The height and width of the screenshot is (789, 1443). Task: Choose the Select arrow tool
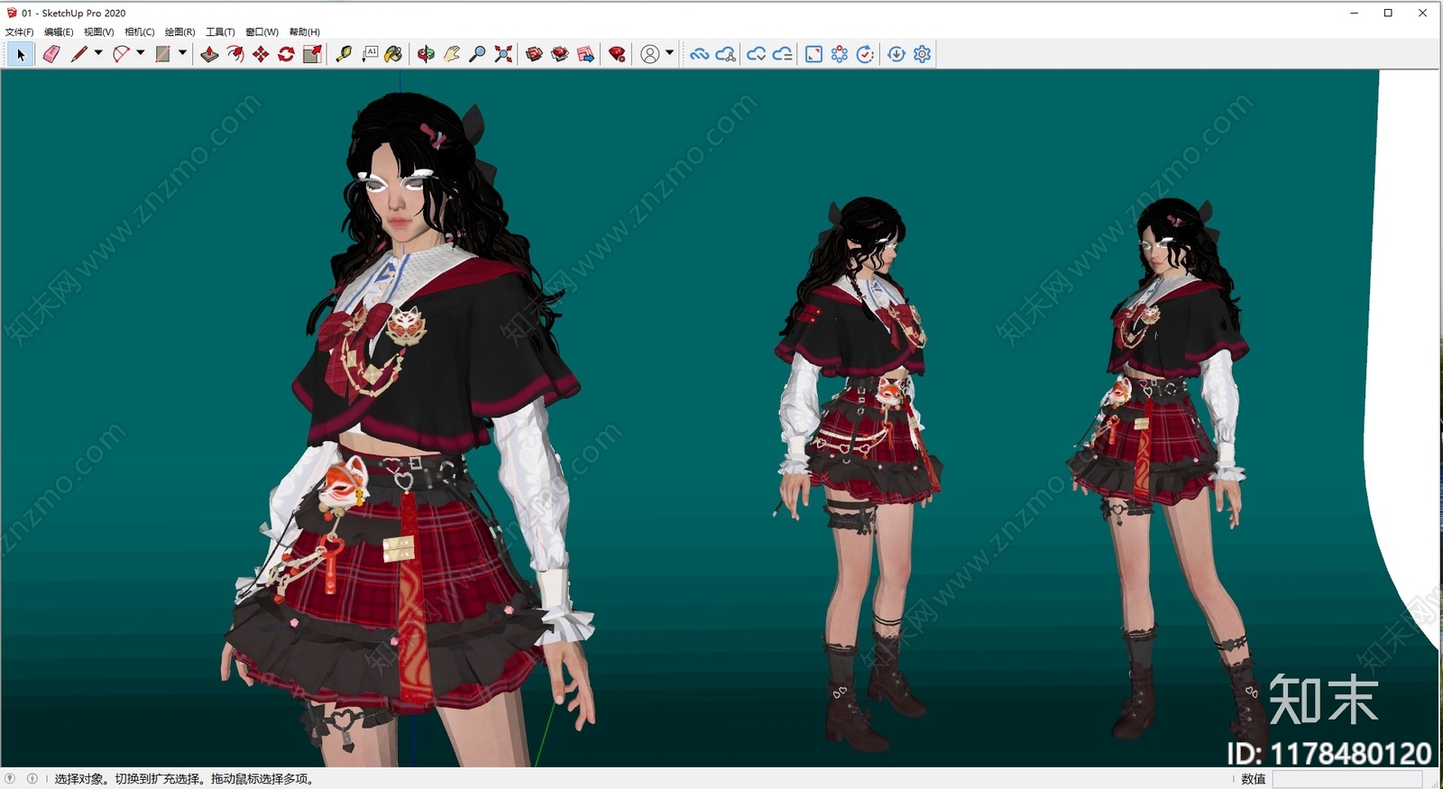click(x=21, y=55)
